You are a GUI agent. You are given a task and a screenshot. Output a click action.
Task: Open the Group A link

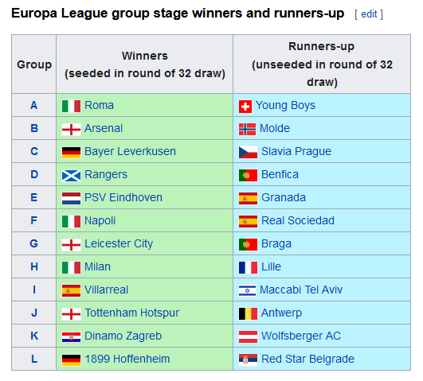pos(33,105)
